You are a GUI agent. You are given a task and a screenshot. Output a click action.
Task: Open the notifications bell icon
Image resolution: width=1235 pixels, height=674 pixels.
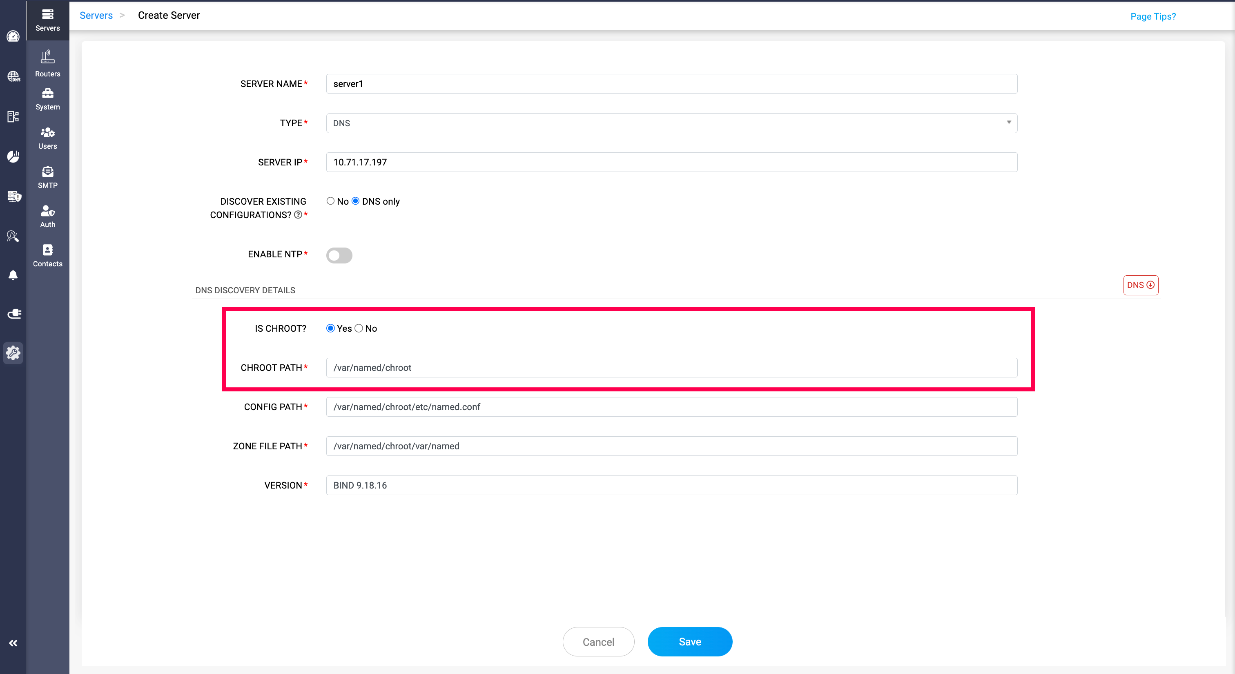(x=13, y=275)
